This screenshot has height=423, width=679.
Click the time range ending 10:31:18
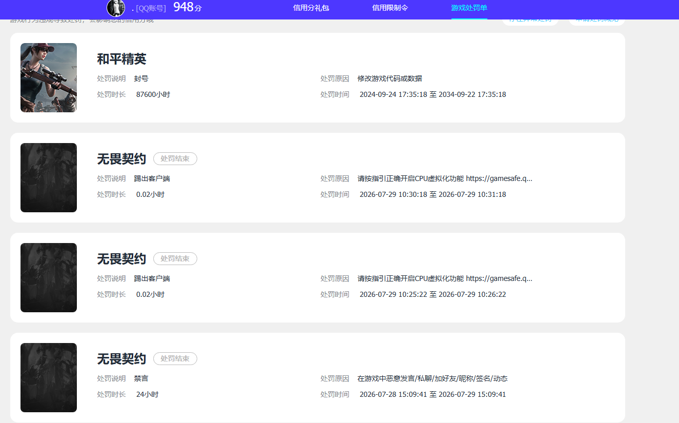click(433, 194)
